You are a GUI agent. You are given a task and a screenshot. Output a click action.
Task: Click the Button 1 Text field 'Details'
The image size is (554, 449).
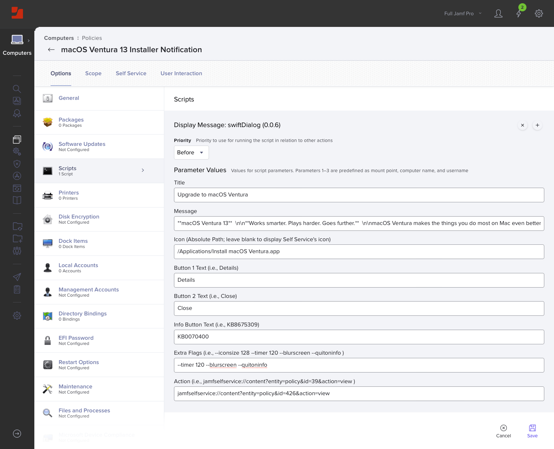point(359,280)
